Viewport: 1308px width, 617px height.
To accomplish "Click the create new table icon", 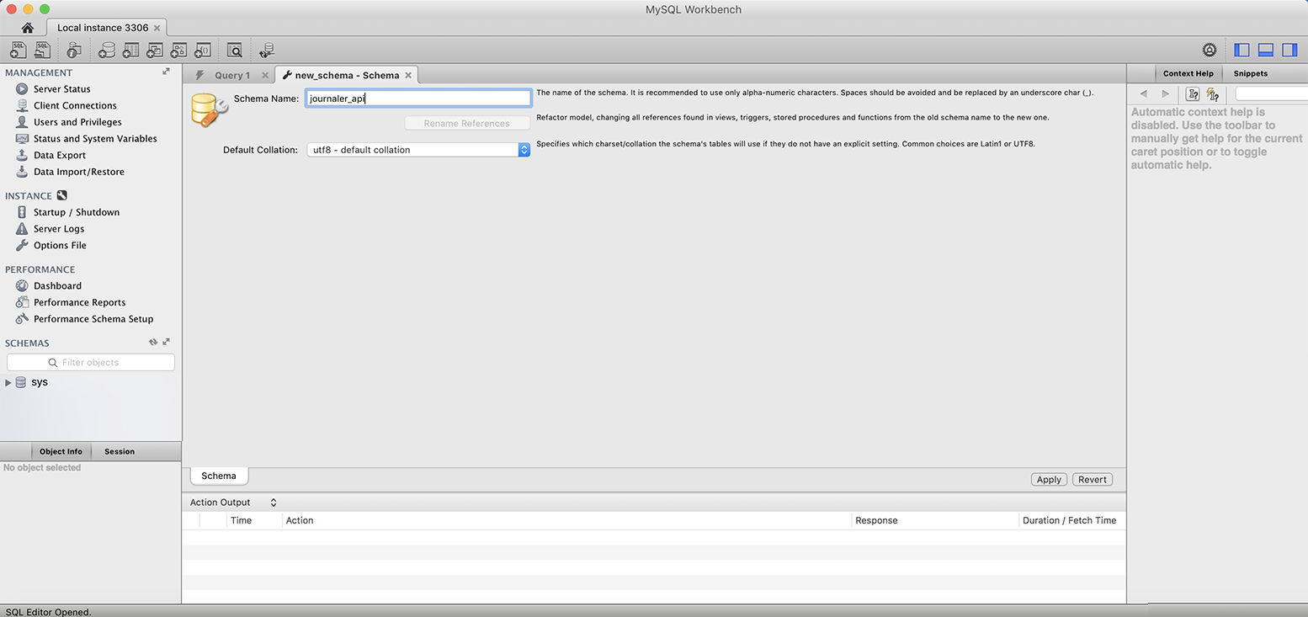I will point(130,51).
